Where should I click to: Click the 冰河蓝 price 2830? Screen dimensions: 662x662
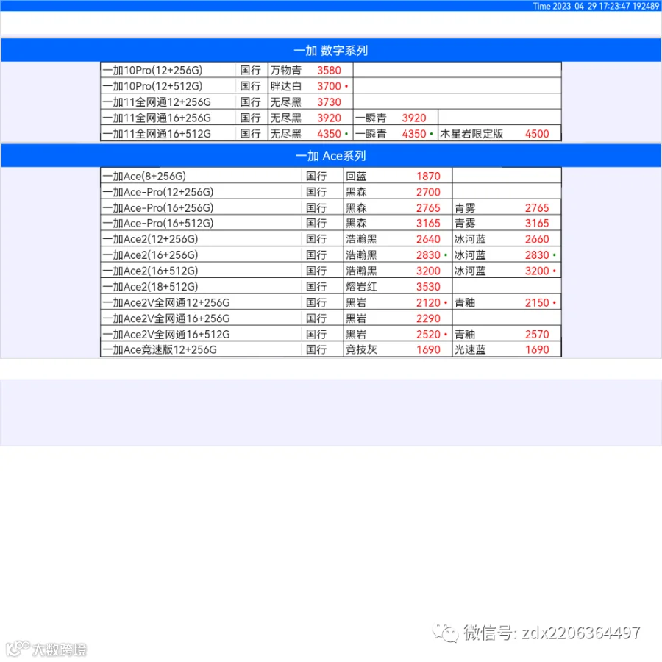537,255
